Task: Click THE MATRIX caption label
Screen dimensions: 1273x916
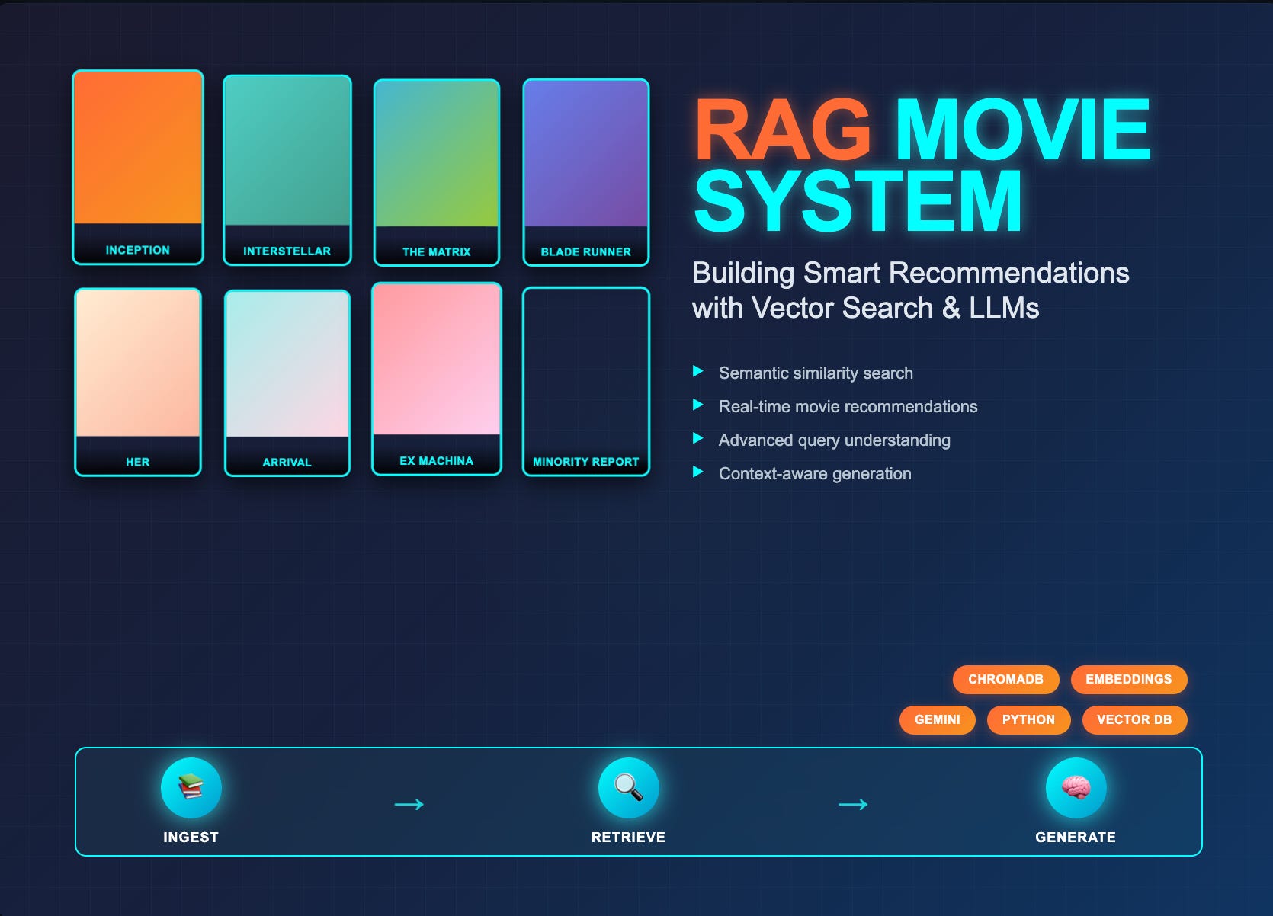Action: pos(437,251)
